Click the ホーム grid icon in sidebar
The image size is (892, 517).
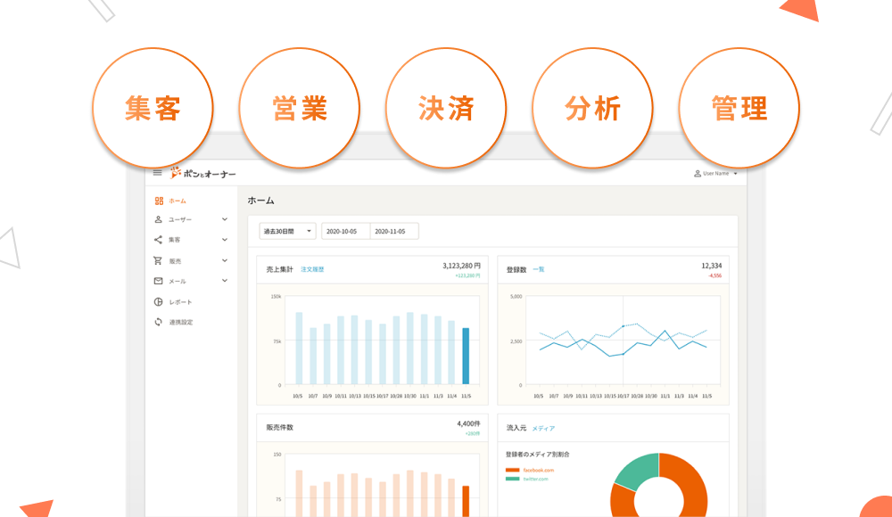tap(159, 201)
